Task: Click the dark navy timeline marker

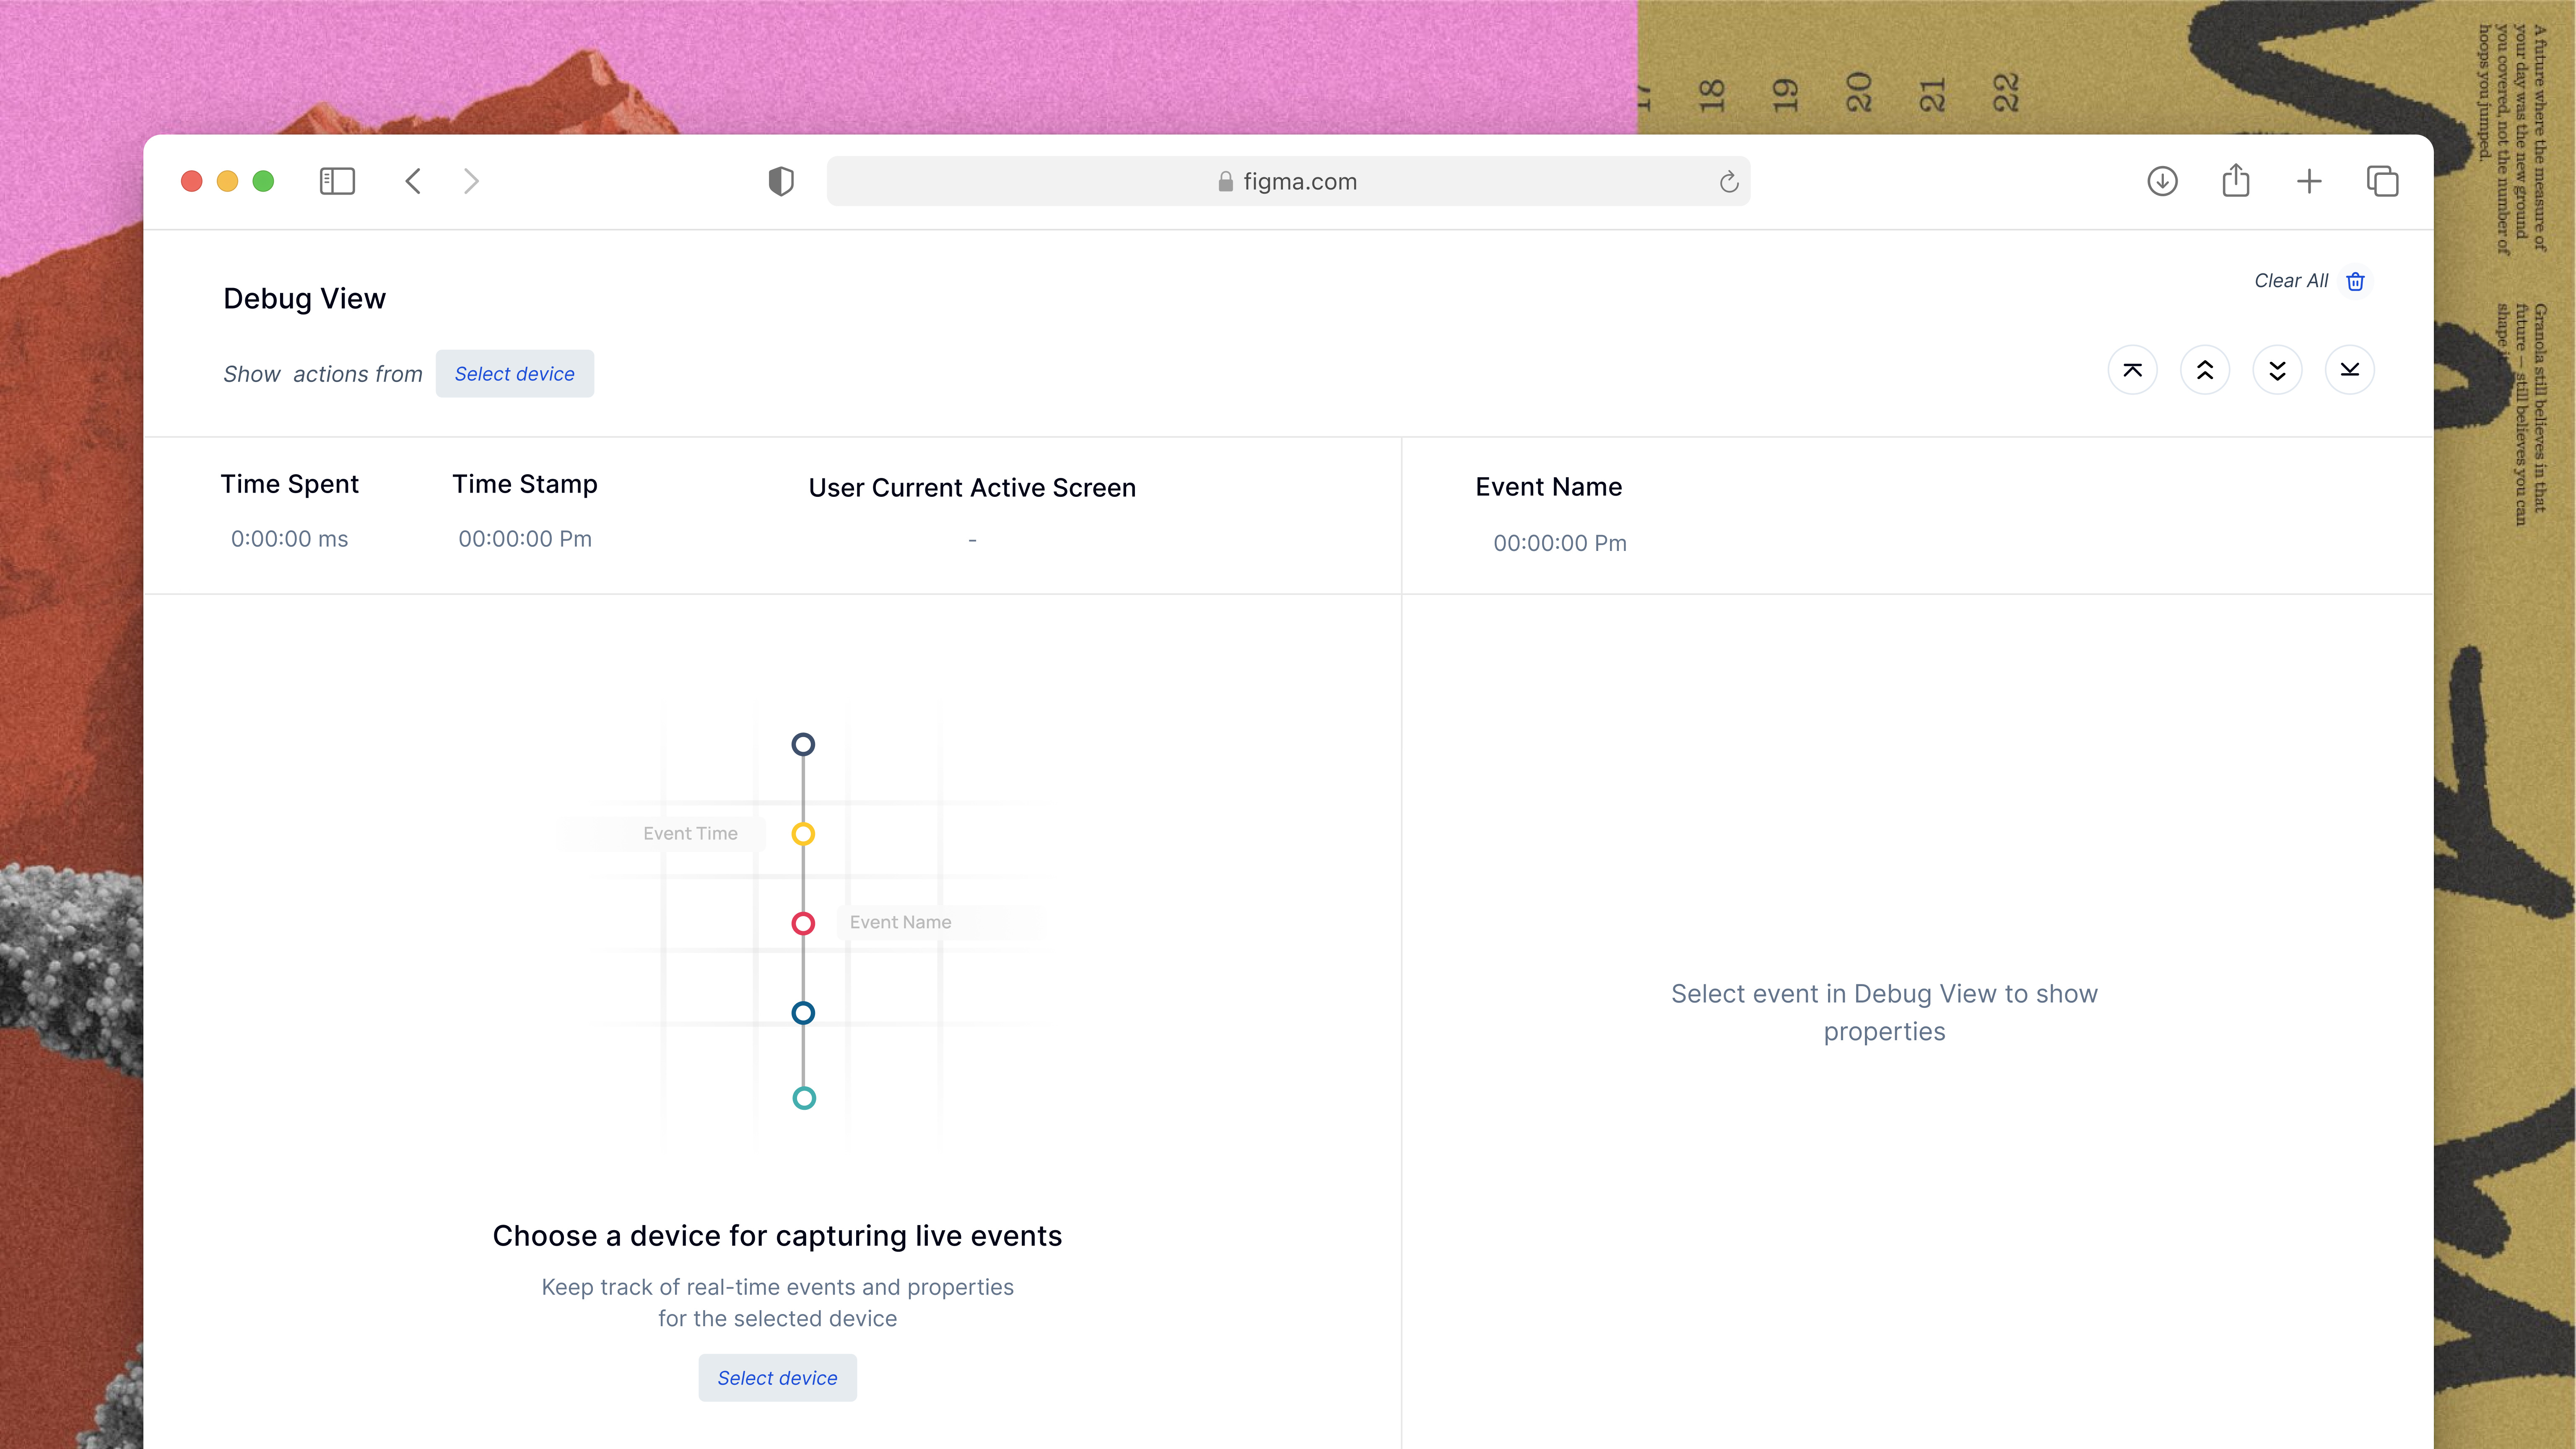Action: [803, 744]
